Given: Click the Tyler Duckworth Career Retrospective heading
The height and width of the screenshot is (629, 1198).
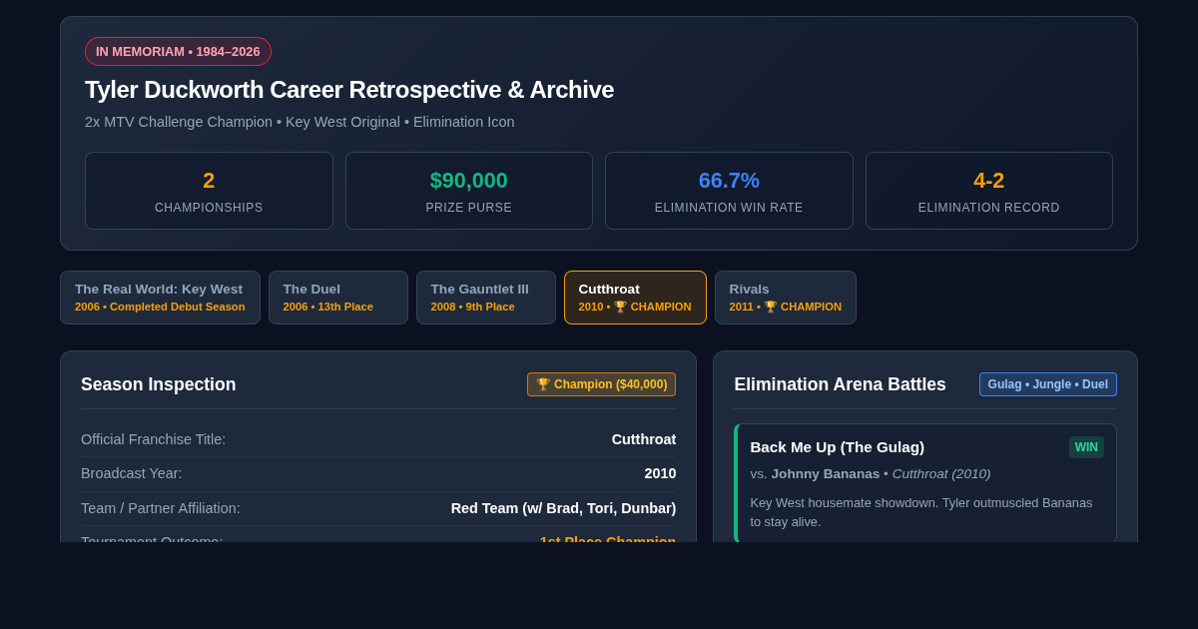Looking at the screenshot, I should (349, 90).
